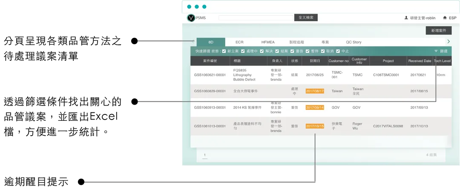
Task: Uncheck the 解決 status checkbox
Action: (x=262, y=51)
